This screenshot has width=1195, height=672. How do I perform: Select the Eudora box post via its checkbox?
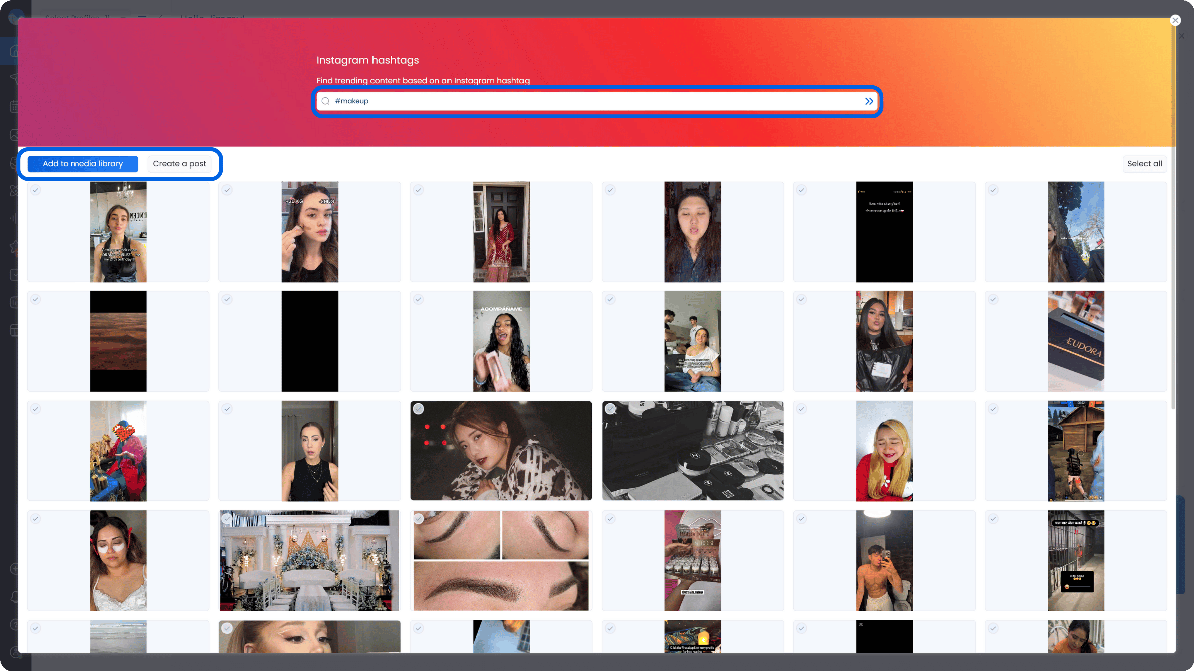pos(993,299)
